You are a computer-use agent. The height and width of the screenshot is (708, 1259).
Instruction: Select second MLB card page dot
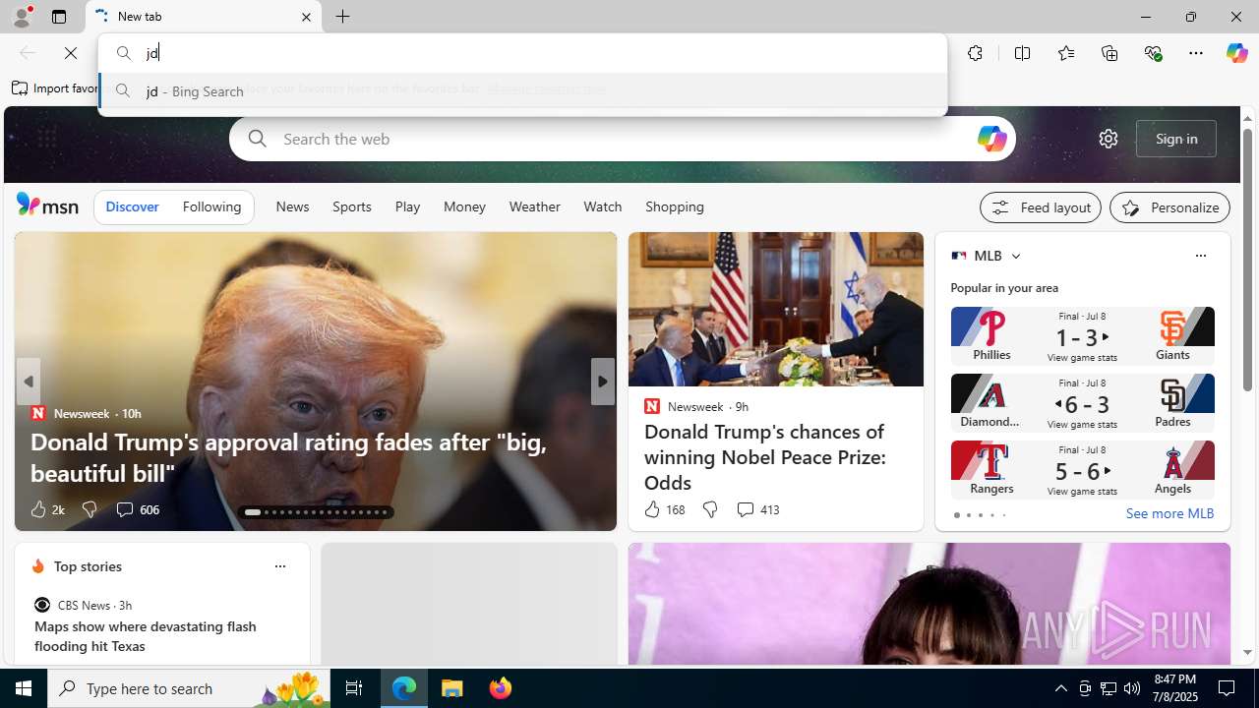click(968, 515)
